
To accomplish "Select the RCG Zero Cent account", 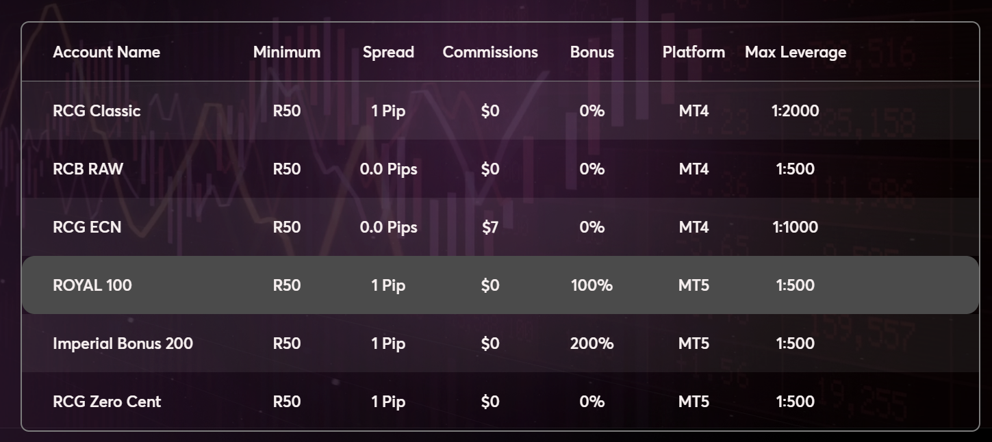I will [107, 402].
